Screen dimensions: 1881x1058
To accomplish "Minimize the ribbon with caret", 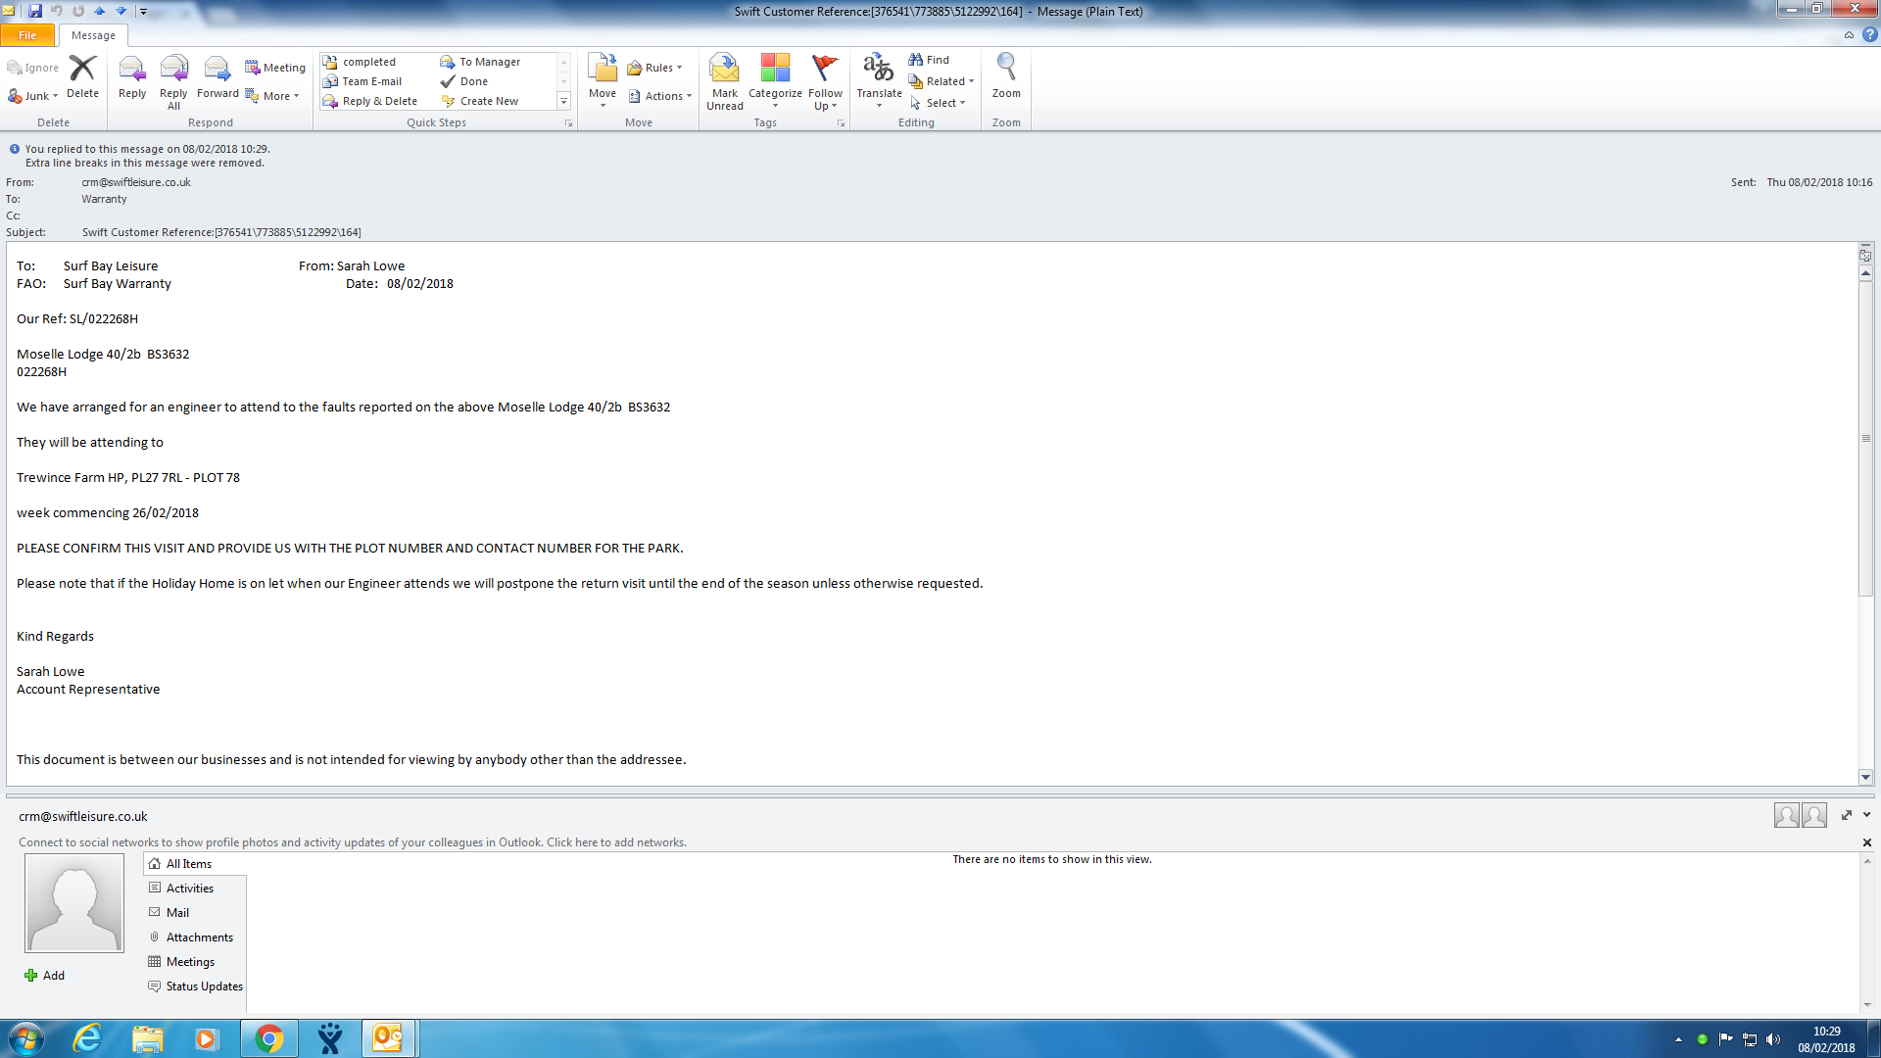I will [1849, 35].
